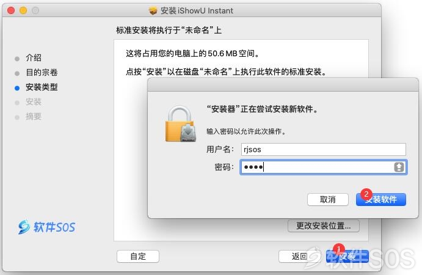Screen dimensions: 422x275
Task: Click the lock installer icon
Action: (x=181, y=123)
